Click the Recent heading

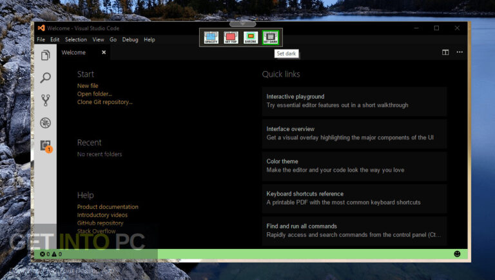[90, 143]
